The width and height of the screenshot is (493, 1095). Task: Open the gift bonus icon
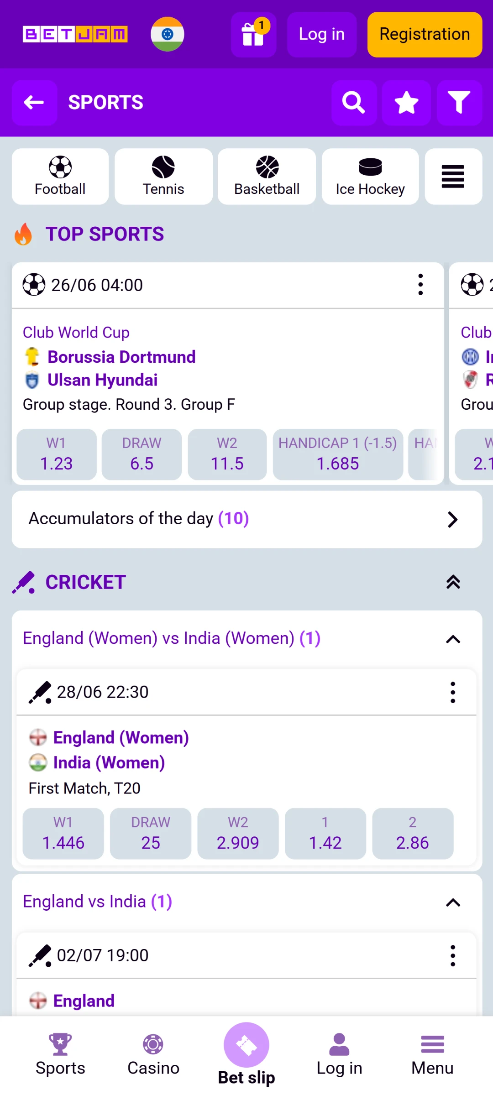pyautogui.click(x=253, y=35)
